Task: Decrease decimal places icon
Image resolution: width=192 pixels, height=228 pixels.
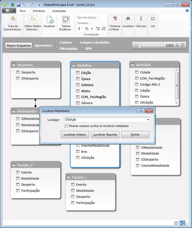Action: pyautogui.click(x=103, y=28)
